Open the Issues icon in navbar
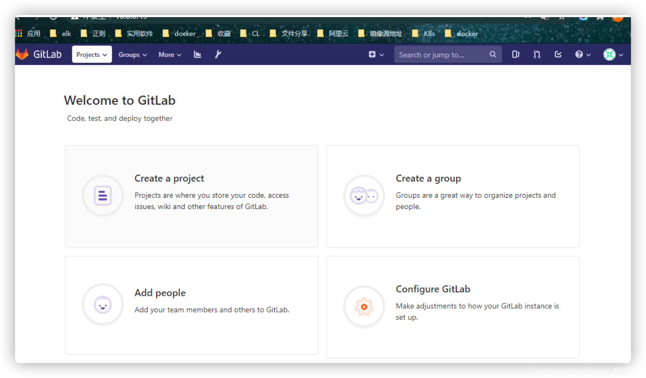 tap(516, 54)
